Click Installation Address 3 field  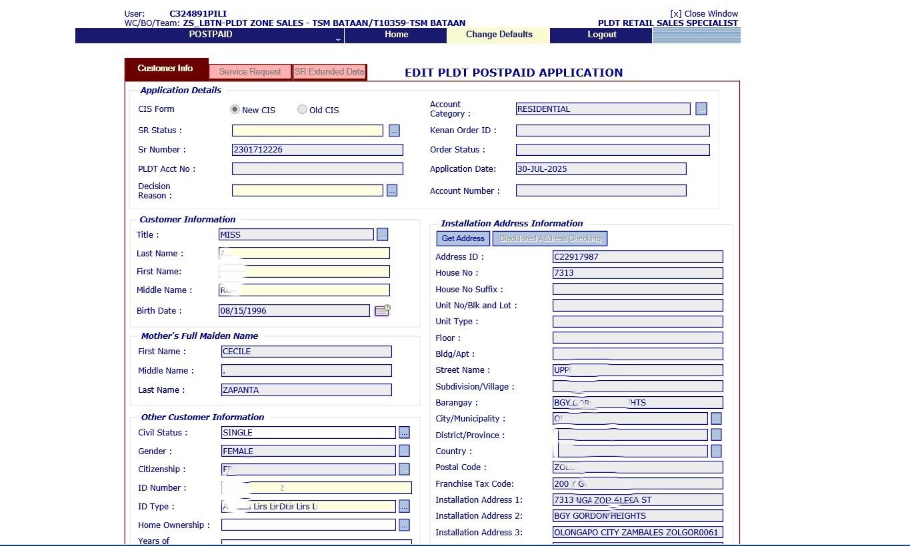point(638,533)
